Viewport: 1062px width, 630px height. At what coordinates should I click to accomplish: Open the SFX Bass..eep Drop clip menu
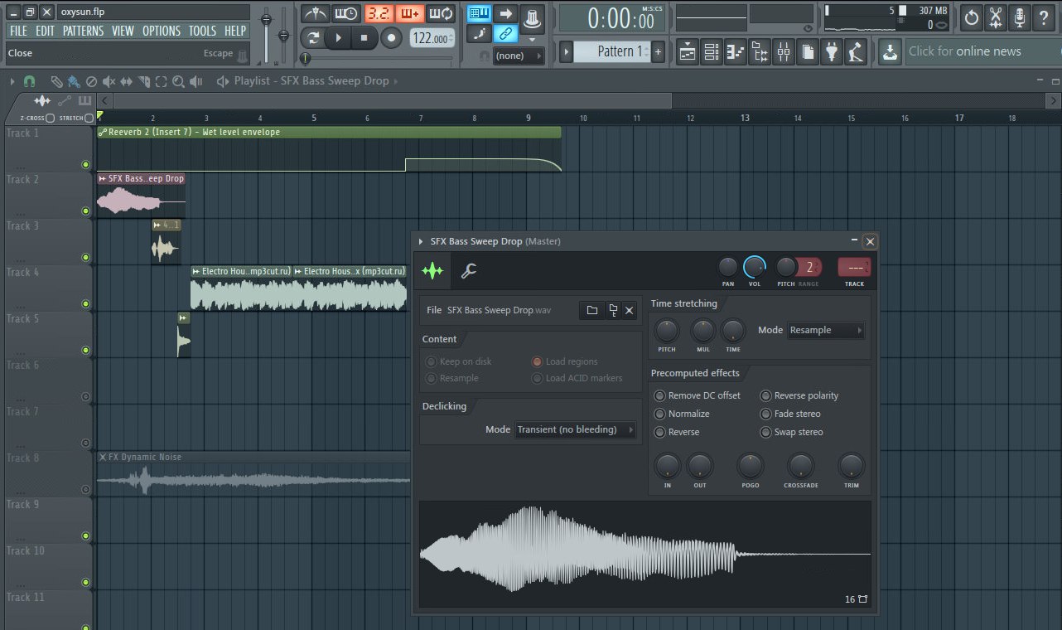tap(103, 178)
